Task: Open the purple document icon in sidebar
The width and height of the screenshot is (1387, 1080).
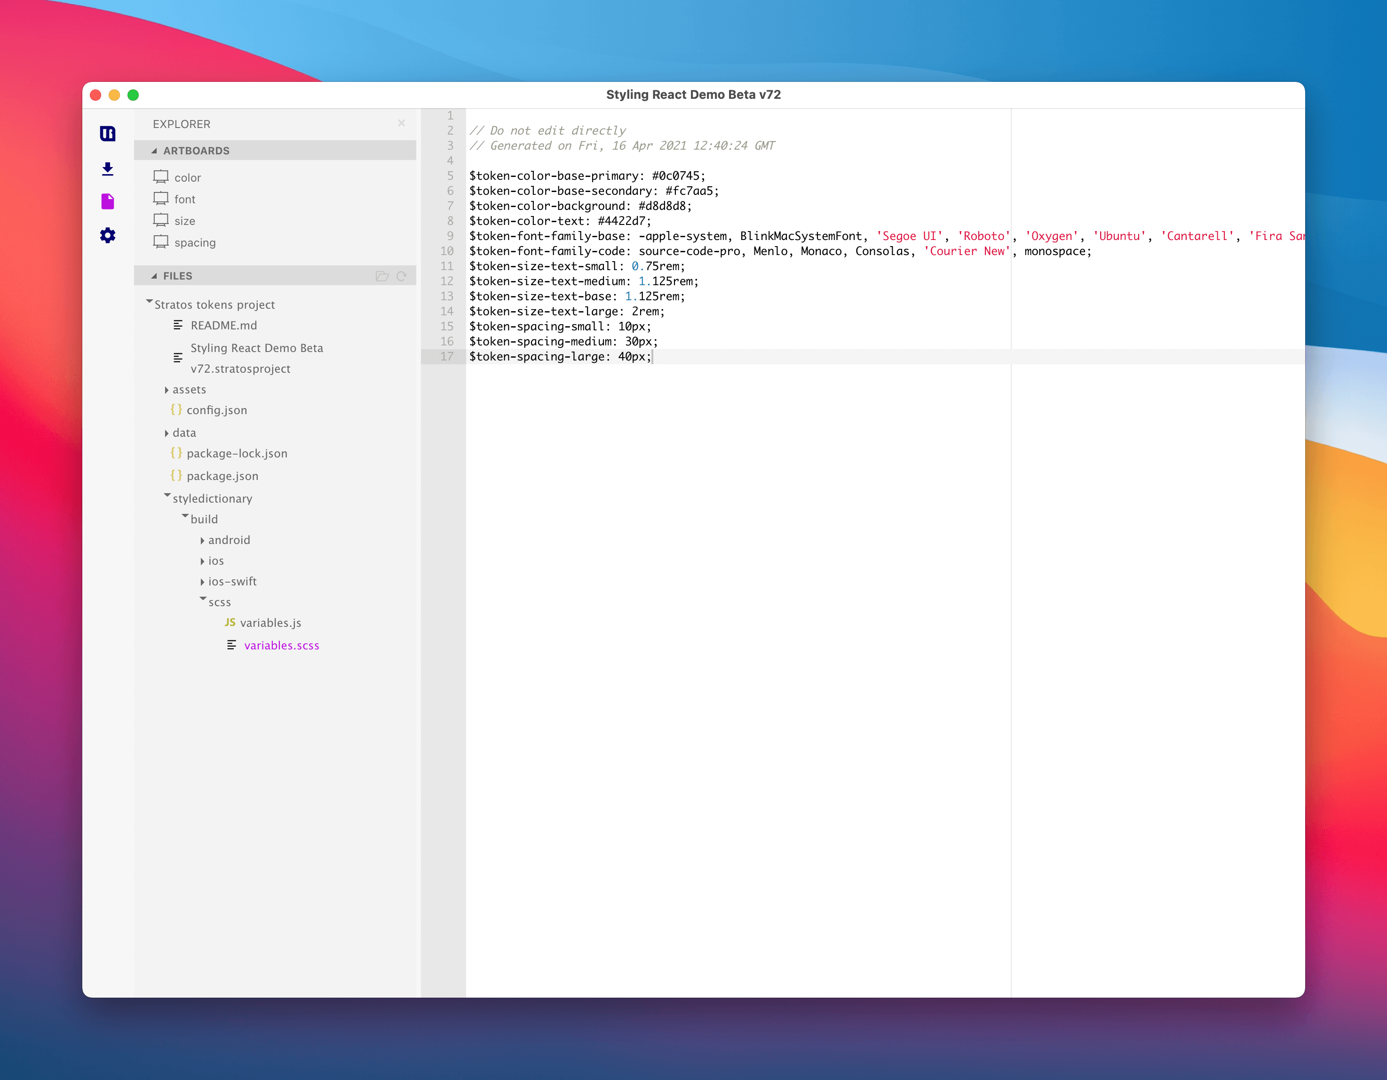Action: 108,201
